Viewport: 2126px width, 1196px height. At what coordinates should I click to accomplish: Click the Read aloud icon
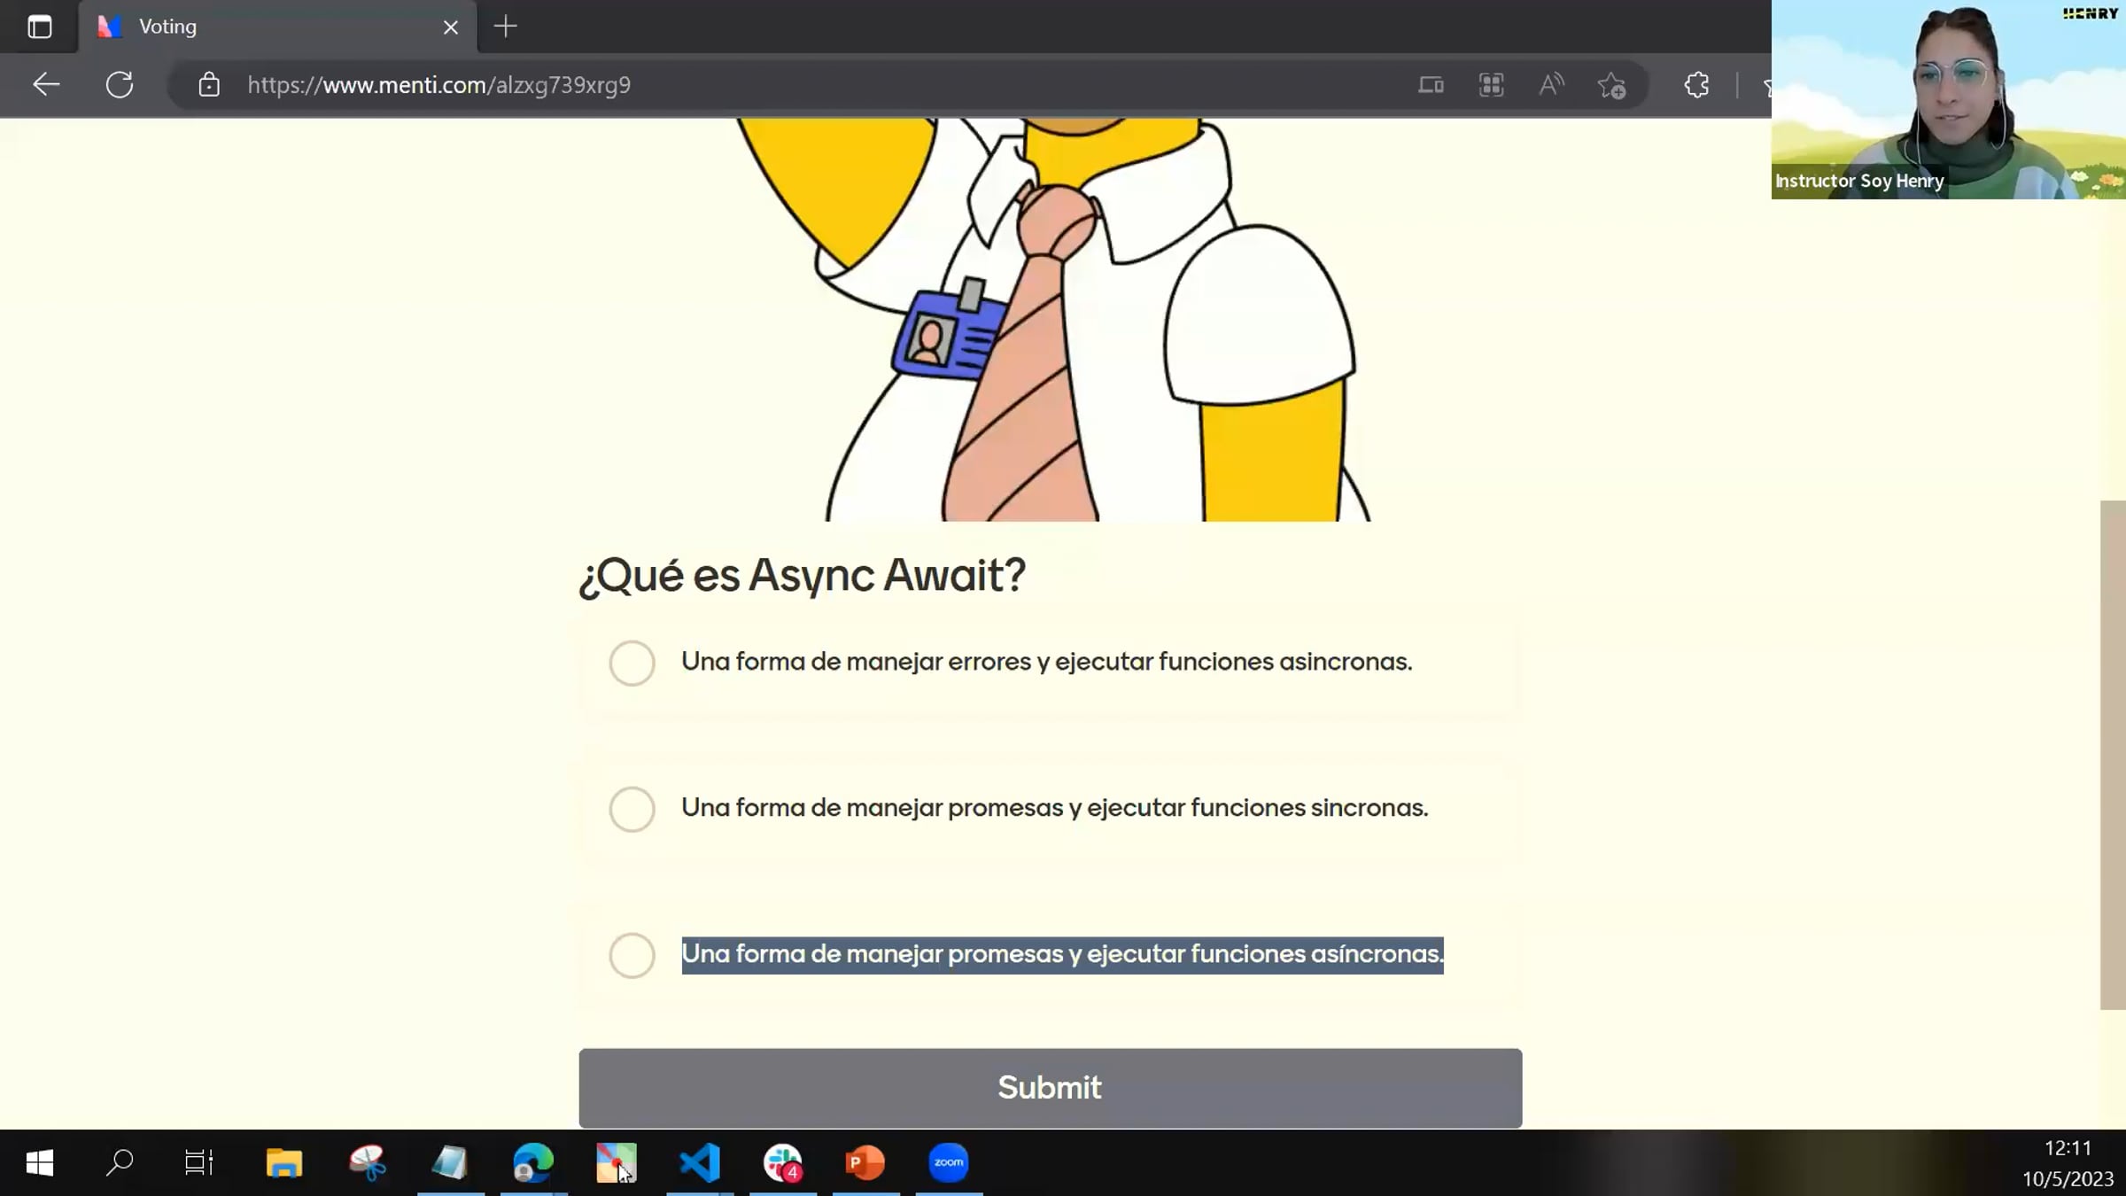click(1551, 85)
